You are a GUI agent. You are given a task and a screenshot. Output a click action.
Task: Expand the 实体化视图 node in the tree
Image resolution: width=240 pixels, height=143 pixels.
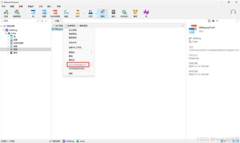click(8, 43)
